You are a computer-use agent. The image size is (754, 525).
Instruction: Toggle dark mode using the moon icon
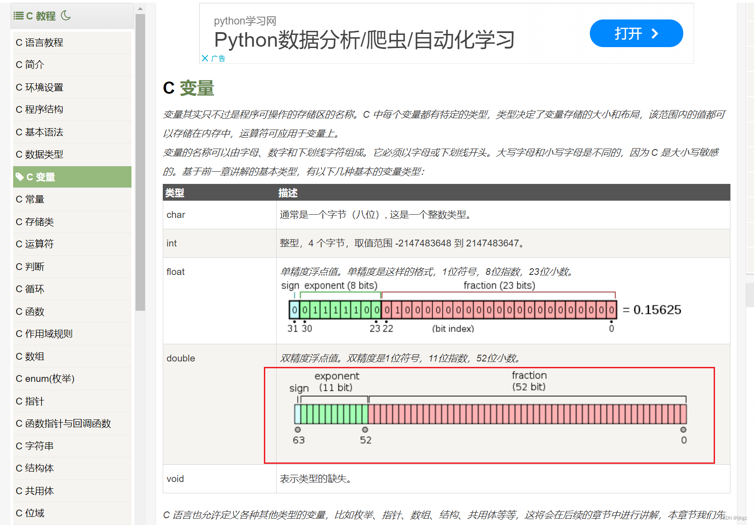[x=66, y=16]
